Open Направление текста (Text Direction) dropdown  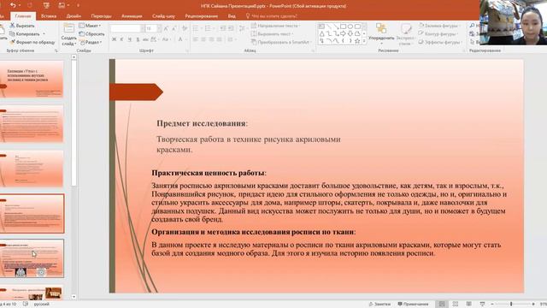point(275,26)
